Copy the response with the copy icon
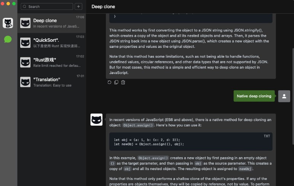The image size is (294, 186). (x=116, y=82)
